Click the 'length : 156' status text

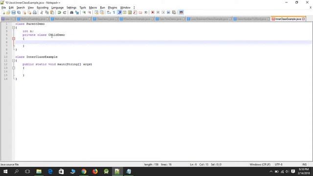click(x=151, y=164)
